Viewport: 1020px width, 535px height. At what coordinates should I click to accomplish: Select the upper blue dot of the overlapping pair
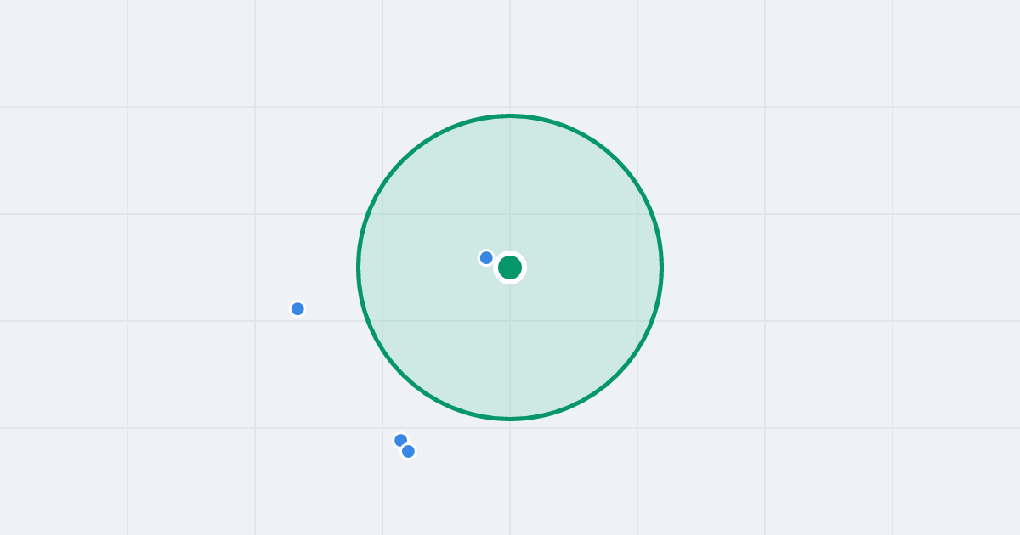pos(400,440)
